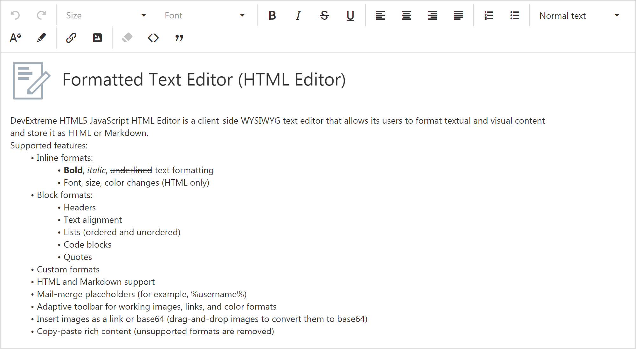Toggle Italic formatting
Screen dimensions: 636x349
pyautogui.click(x=298, y=15)
